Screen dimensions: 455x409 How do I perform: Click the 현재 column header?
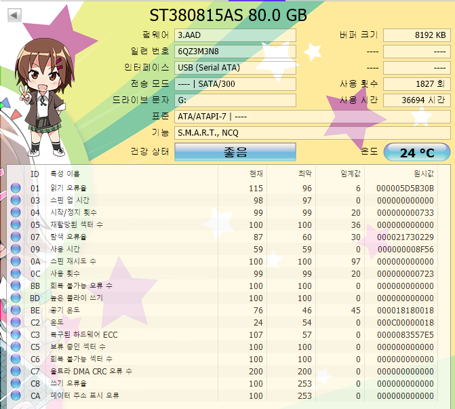coord(256,174)
